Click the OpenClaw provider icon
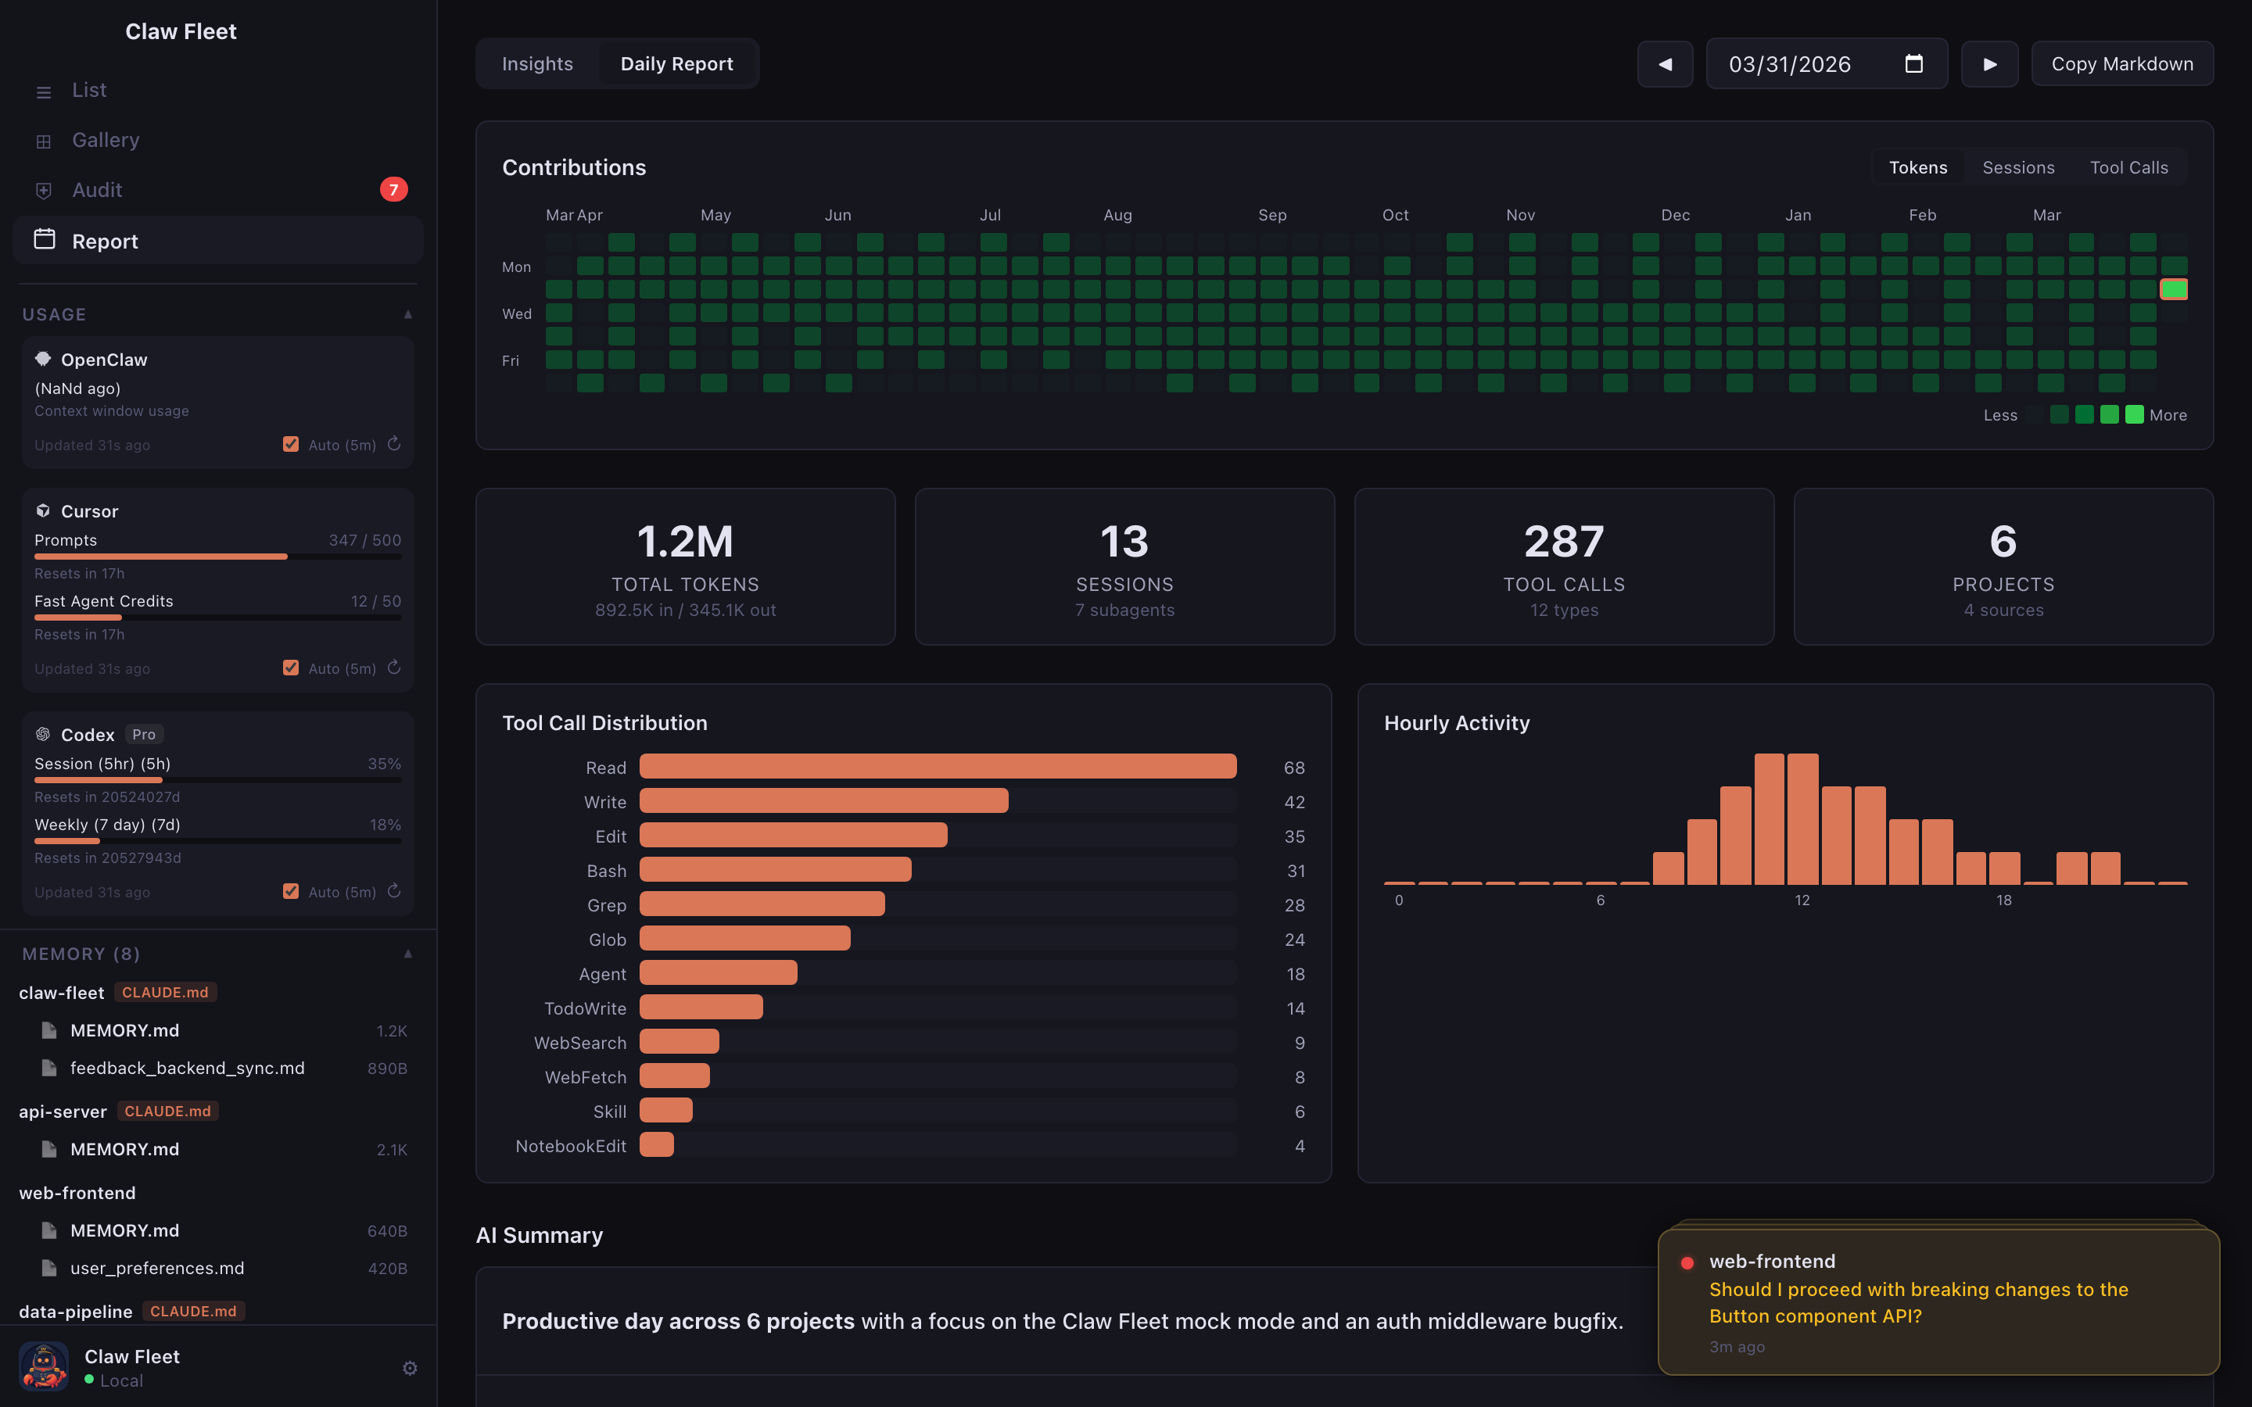 coord(43,360)
